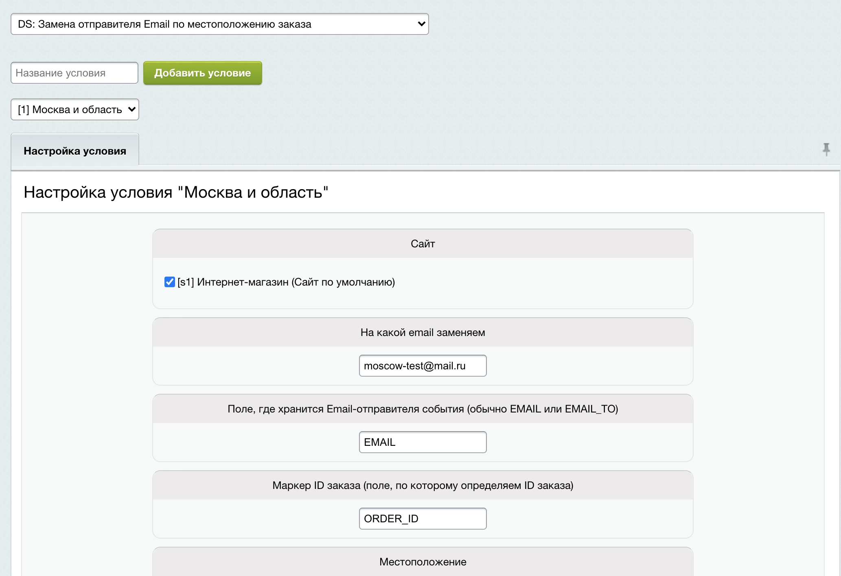The height and width of the screenshot is (576, 841).
Task: Click the EMAIL event field input
Action: [x=423, y=442]
